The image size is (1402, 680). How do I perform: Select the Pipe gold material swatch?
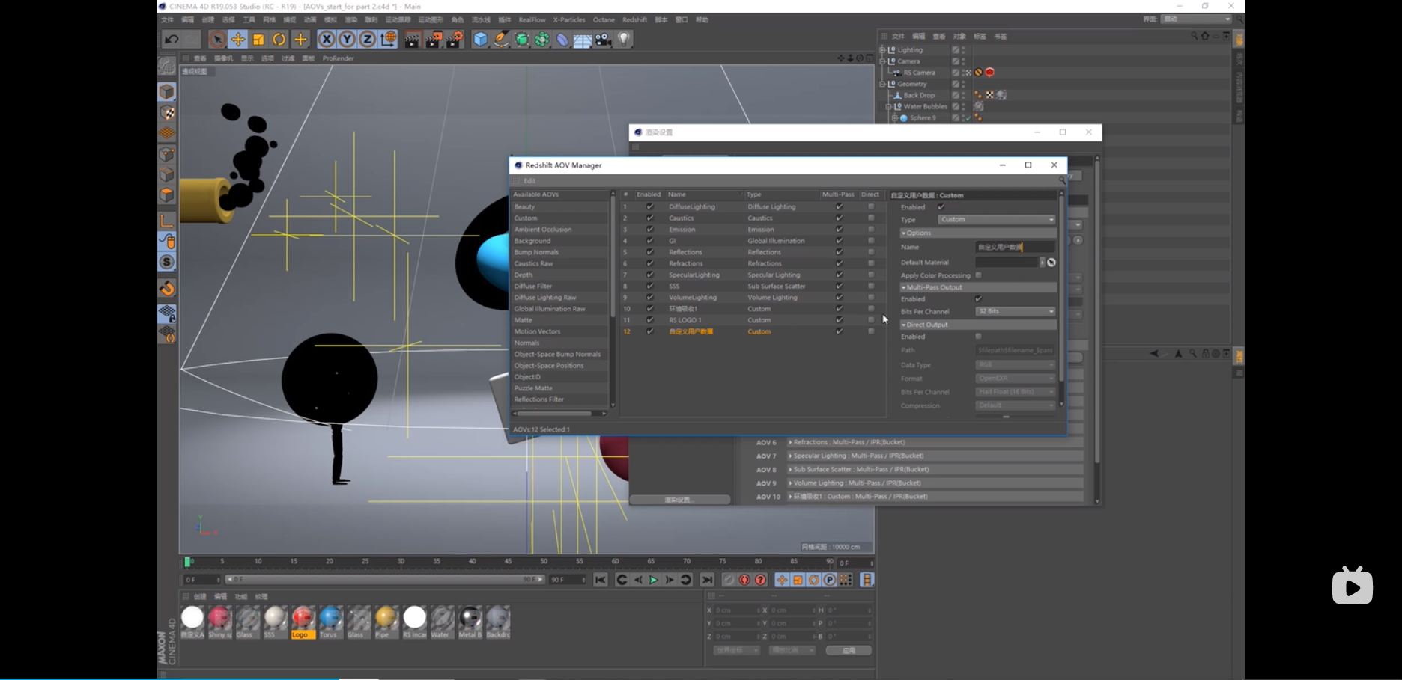pyautogui.click(x=386, y=622)
